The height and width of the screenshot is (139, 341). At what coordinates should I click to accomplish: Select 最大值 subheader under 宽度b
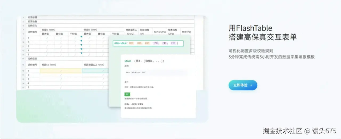coord(46,34)
